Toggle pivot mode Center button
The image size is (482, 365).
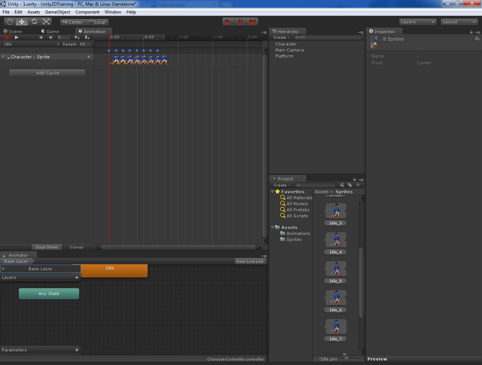[x=73, y=22]
